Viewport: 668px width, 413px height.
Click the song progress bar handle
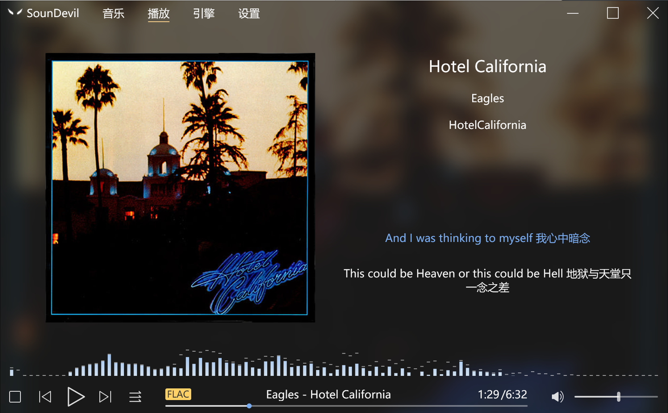pyautogui.click(x=249, y=406)
